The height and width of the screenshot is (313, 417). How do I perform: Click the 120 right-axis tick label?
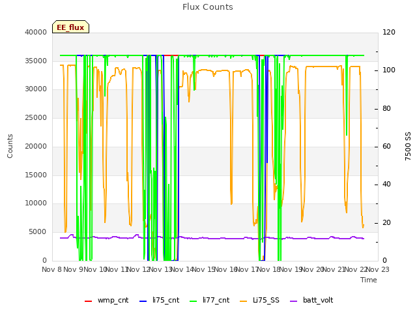(389, 32)
